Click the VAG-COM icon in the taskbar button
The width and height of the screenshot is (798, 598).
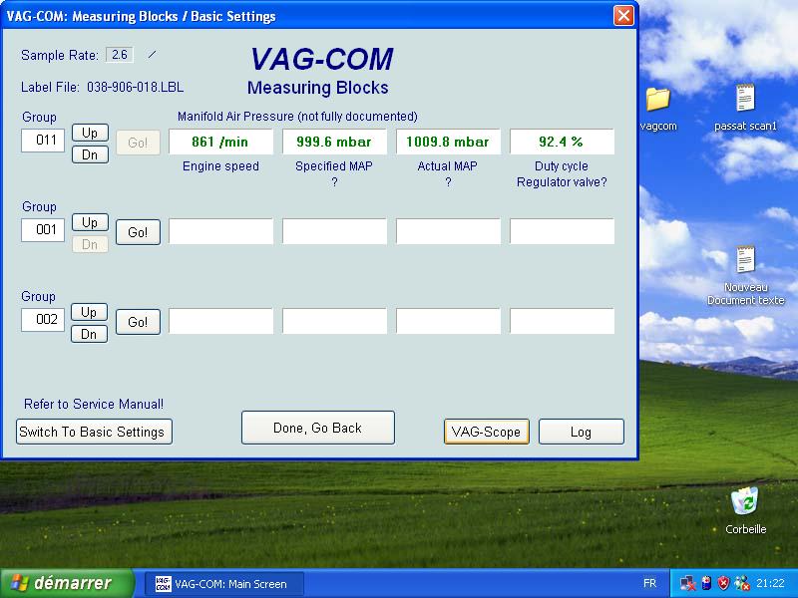(163, 584)
